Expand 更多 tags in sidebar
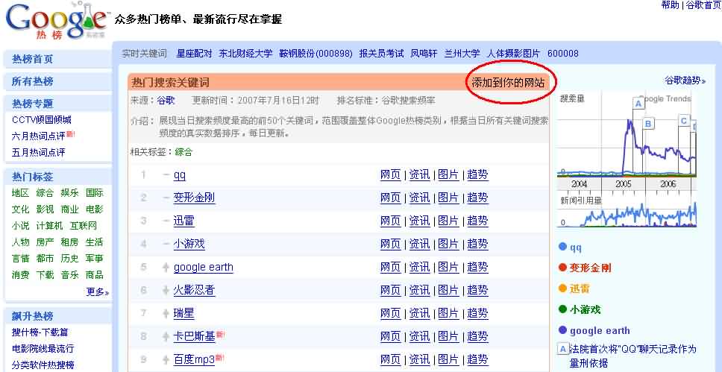Viewport: 722px width, 372px height. 97,292
